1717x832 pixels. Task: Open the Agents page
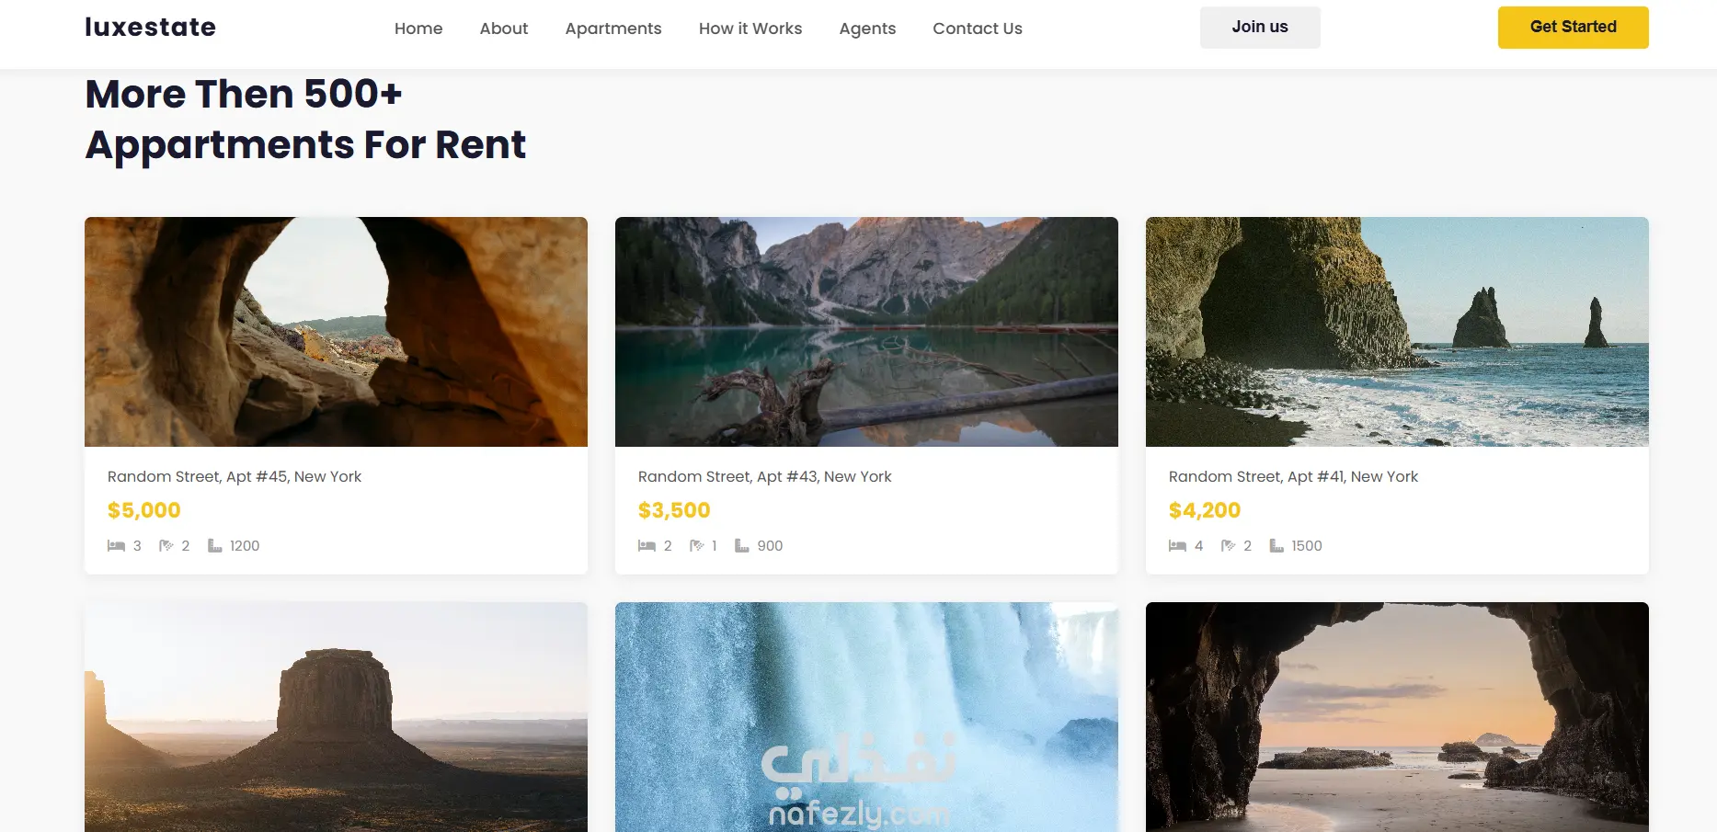click(867, 28)
